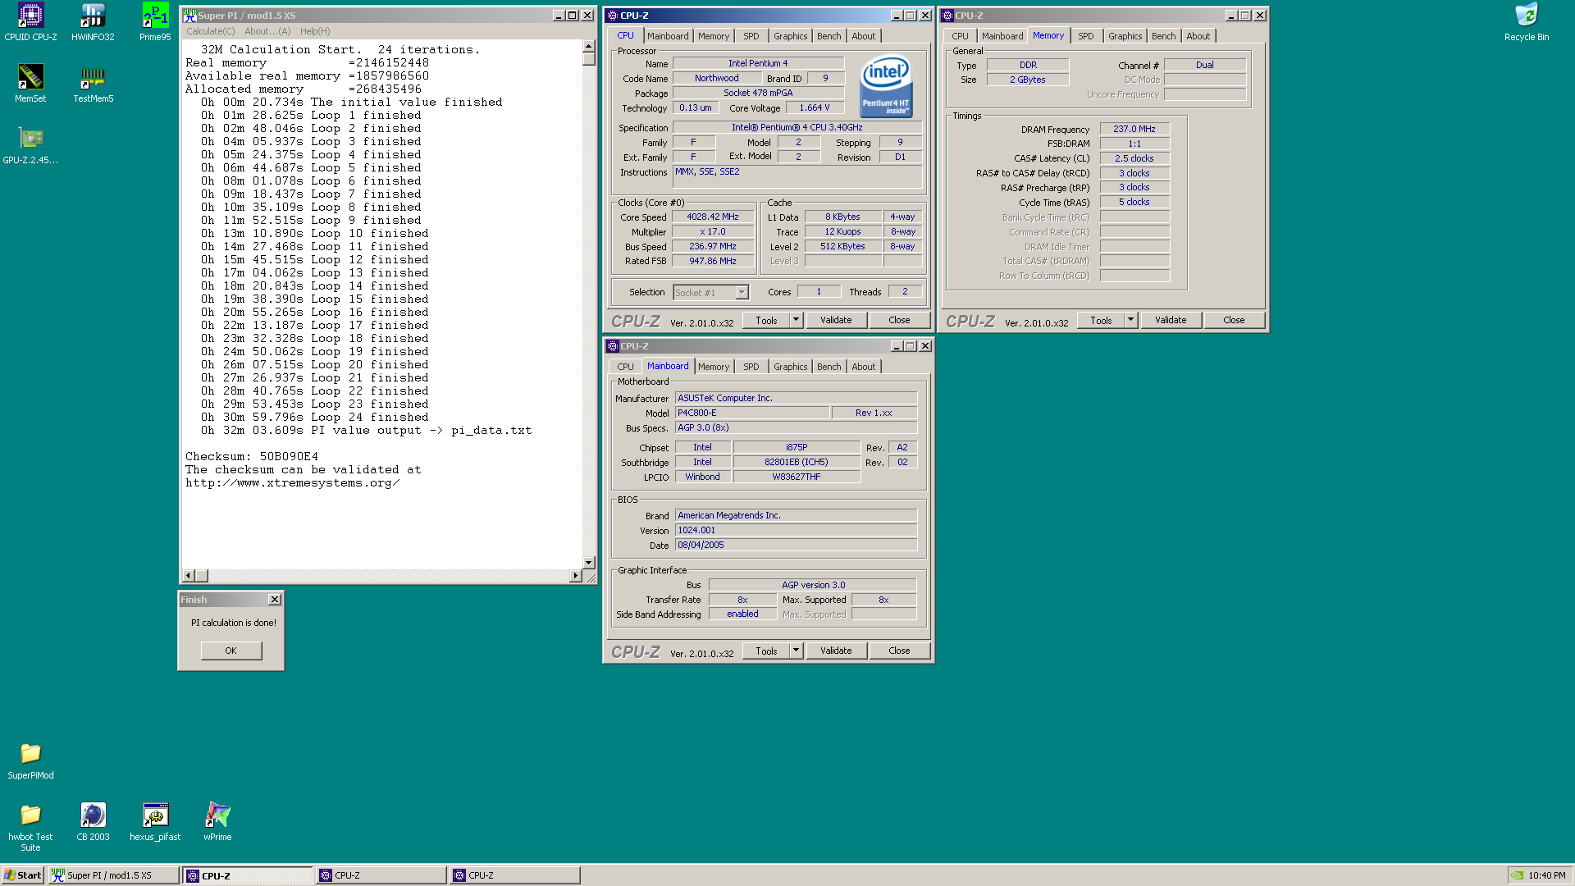Open the Calculate menu in Super PI

210,31
